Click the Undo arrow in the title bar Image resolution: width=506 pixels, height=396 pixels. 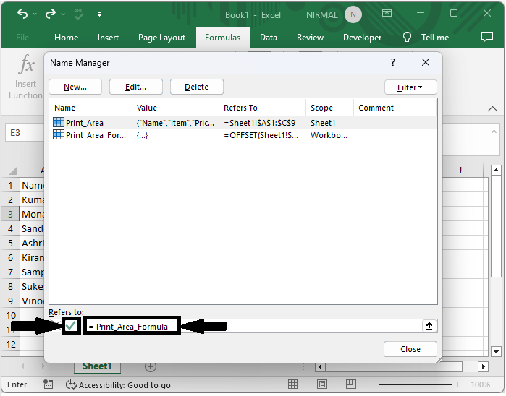tap(22, 14)
